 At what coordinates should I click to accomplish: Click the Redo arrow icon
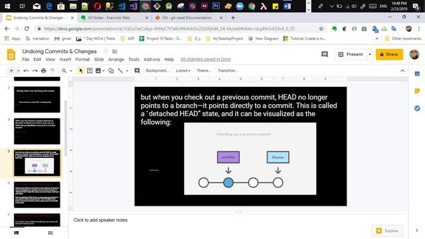(35, 71)
